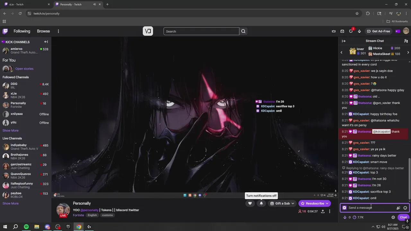This screenshot has height=231, width=411.
Task: Collapse the Stream Chat panel
Action: coord(344,41)
